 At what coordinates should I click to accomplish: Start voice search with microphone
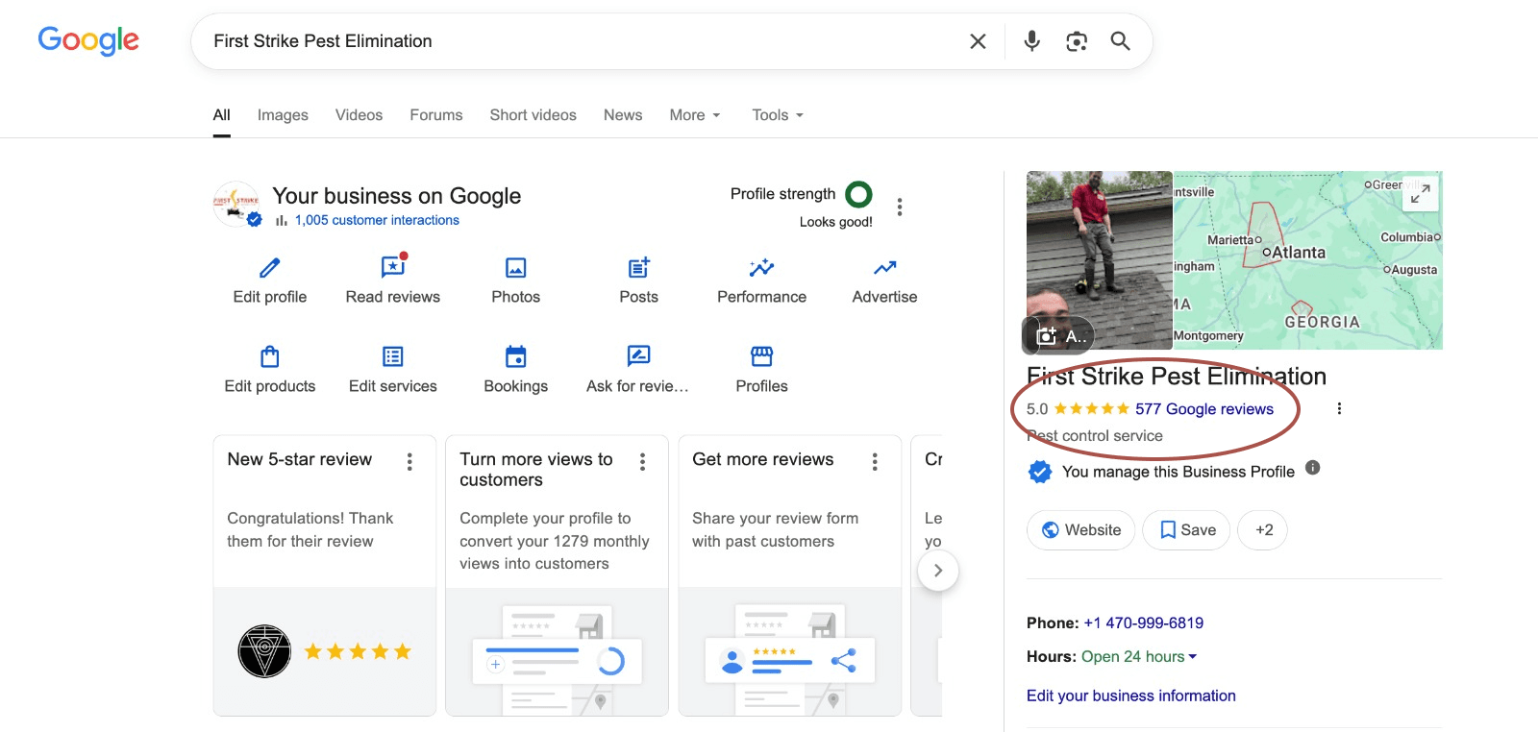tap(1031, 41)
